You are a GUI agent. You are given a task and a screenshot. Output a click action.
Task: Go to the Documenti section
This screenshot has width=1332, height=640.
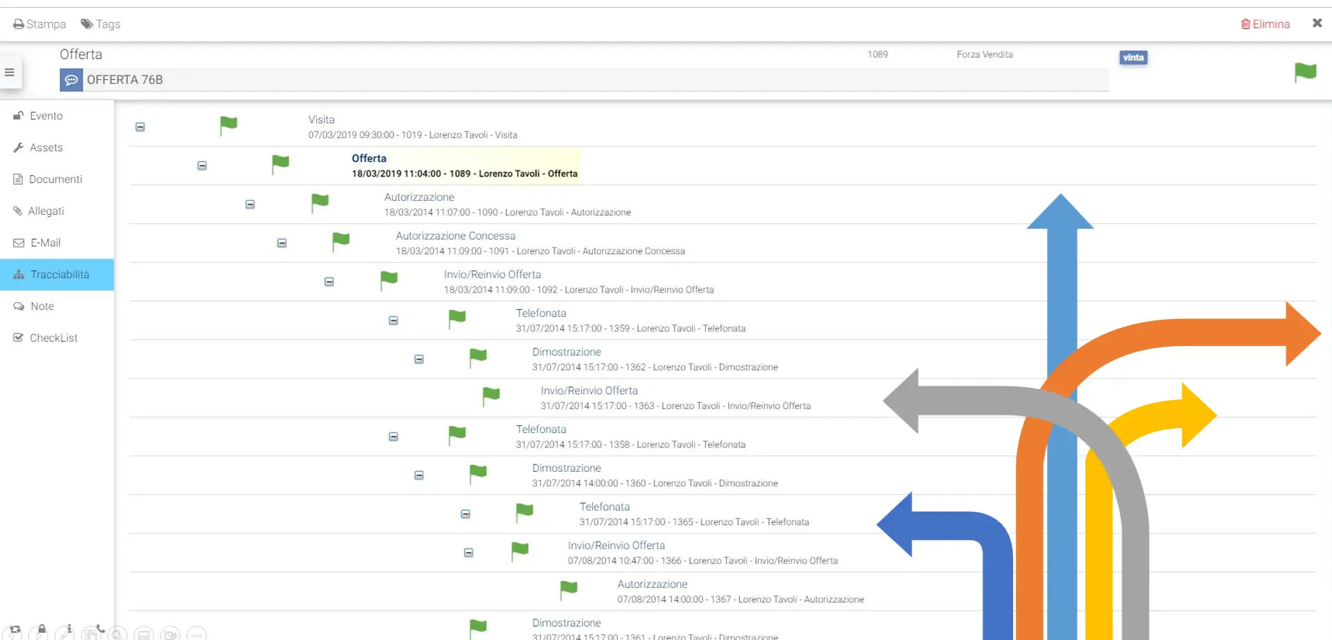coord(55,179)
